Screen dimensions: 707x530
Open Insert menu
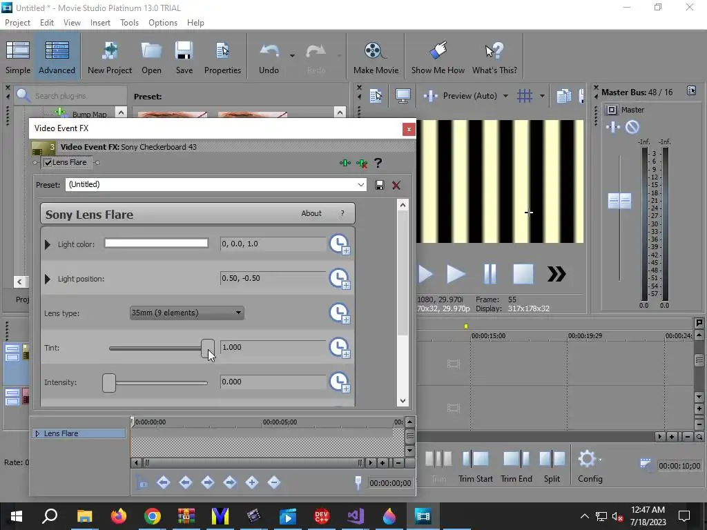point(100,23)
